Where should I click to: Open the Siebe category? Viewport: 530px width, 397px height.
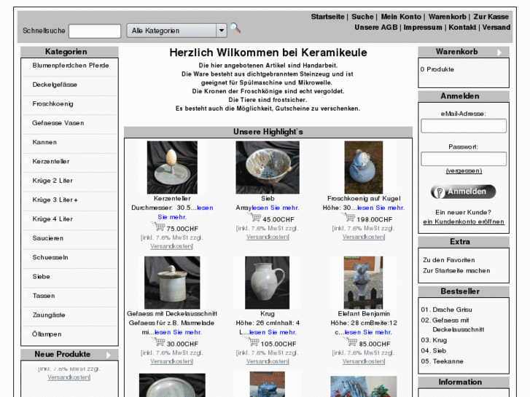41,277
